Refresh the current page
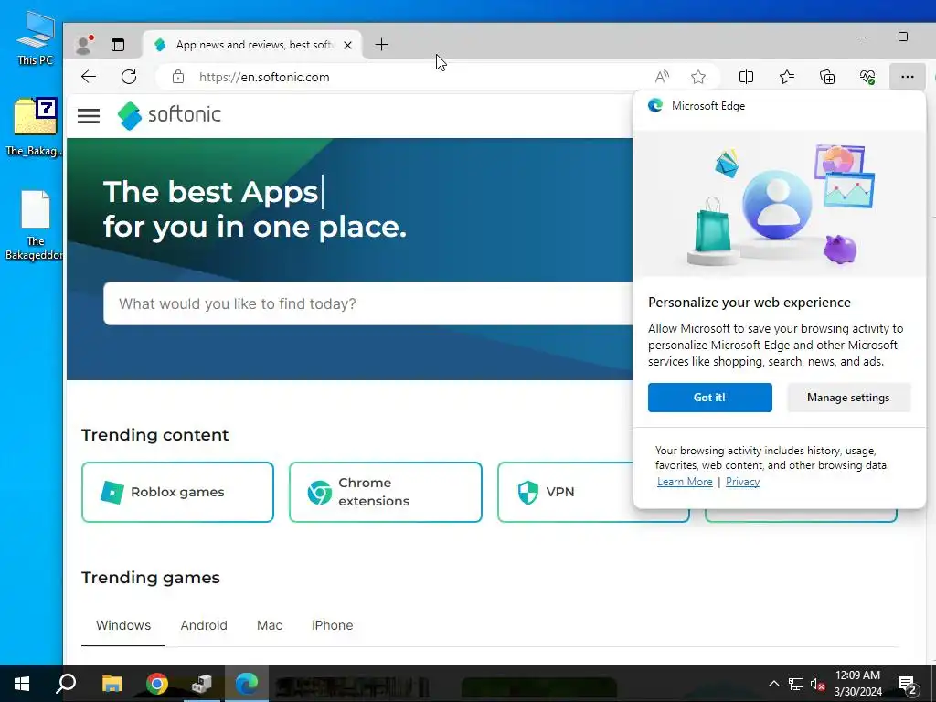This screenshot has height=702, width=936. coord(129,77)
